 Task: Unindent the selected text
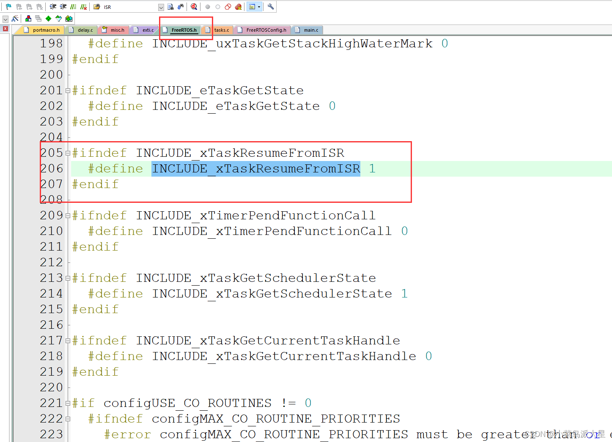point(64,6)
